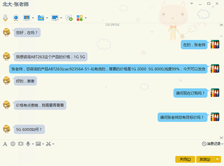Open 消息记录 message history

212,144
